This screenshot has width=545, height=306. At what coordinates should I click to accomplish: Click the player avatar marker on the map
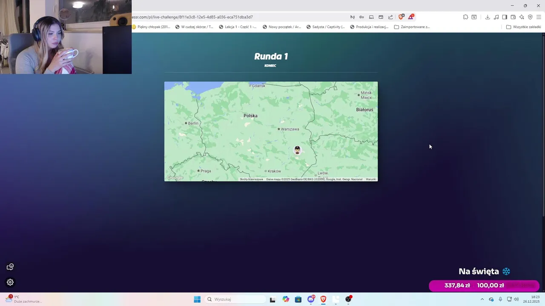(x=297, y=150)
